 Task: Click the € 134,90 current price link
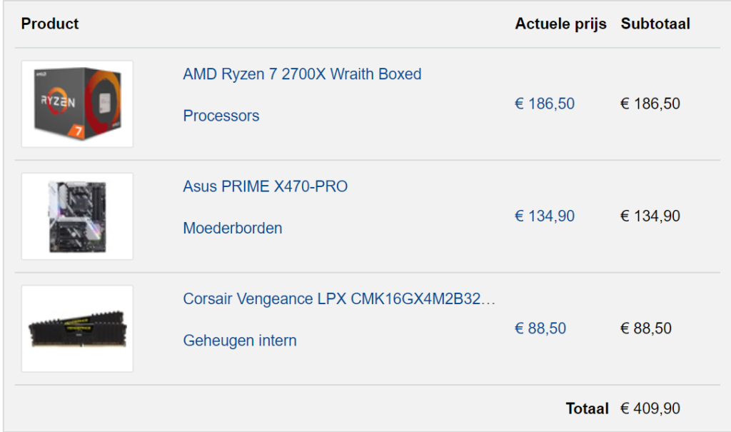(x=545, y=216)
